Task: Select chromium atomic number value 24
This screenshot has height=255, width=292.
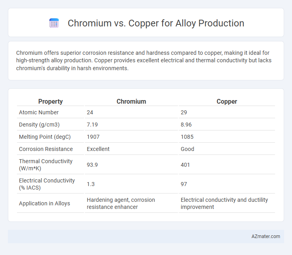Action: [90, 112]
